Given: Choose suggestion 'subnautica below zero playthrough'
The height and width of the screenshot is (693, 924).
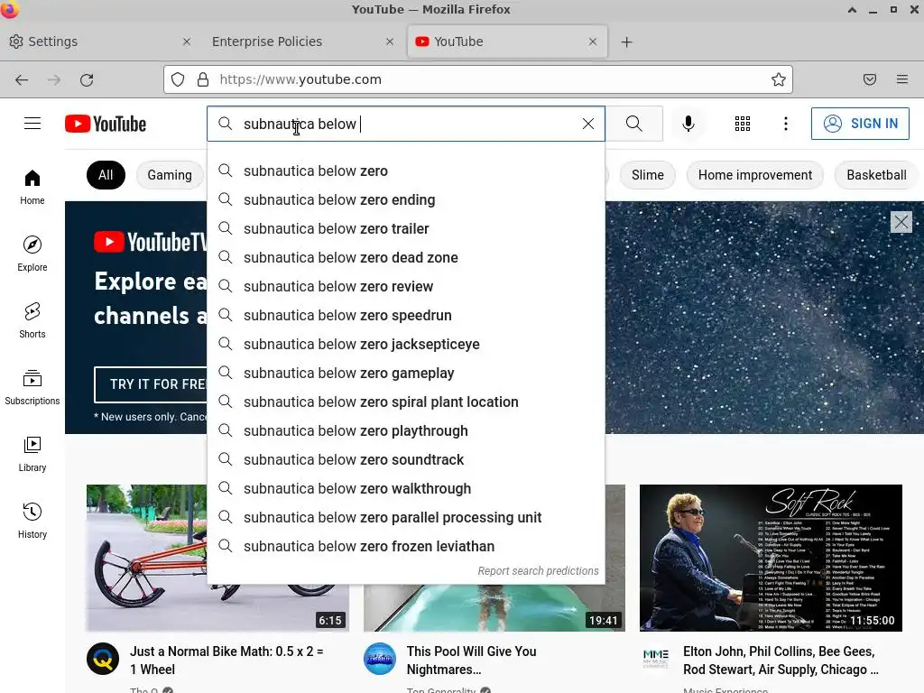Looking at the screenshot, I should 406,430.
